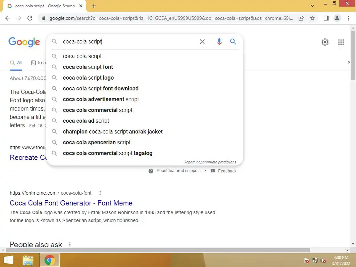Choose 'champion coca-cola script anorak jacket' suggestion
Screen dimensions: 356x267
pos(145,132)
